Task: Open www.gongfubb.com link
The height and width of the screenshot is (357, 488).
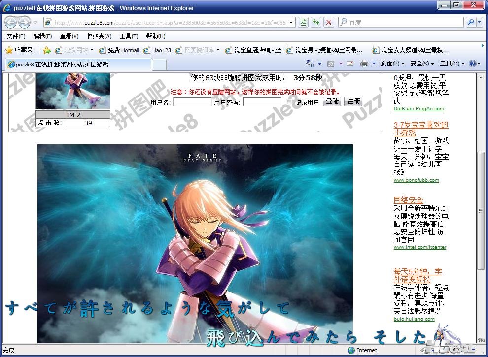Action: [416, 180]
